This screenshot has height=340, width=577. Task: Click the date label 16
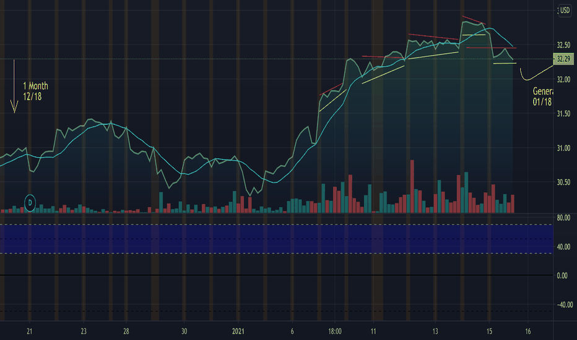pos(527,331)
